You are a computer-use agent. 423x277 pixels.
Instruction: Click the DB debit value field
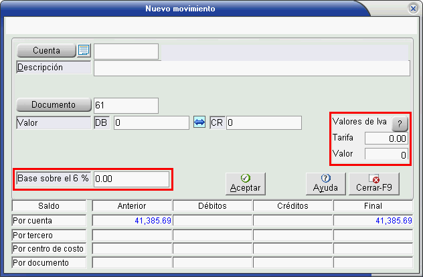[151, 123]
